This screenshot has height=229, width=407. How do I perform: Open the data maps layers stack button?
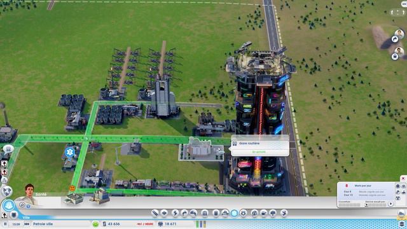[401, 223]
